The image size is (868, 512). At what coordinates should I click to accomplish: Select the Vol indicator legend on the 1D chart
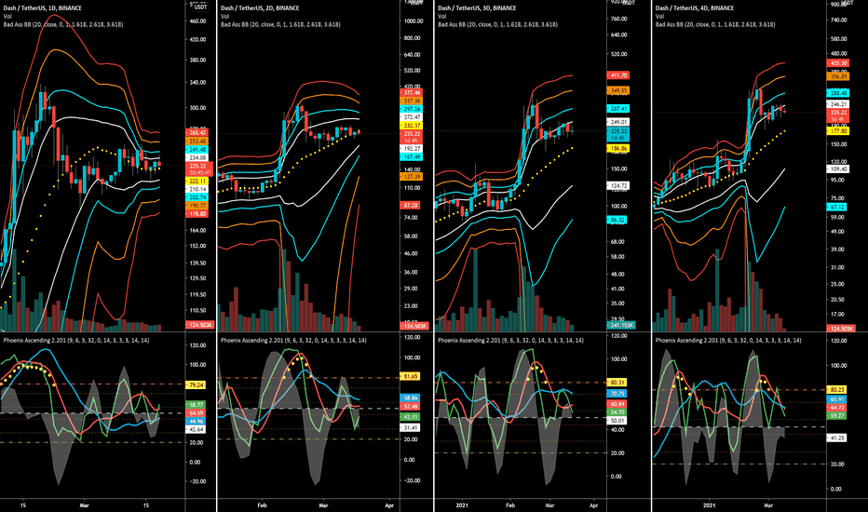pos(7,17)
